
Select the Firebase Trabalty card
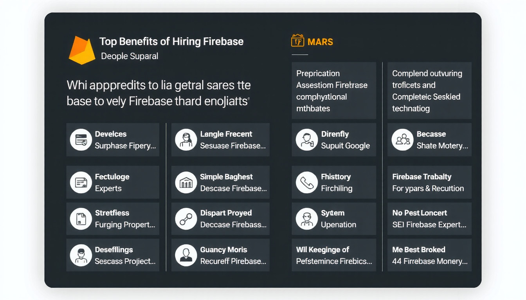point(429,182)
